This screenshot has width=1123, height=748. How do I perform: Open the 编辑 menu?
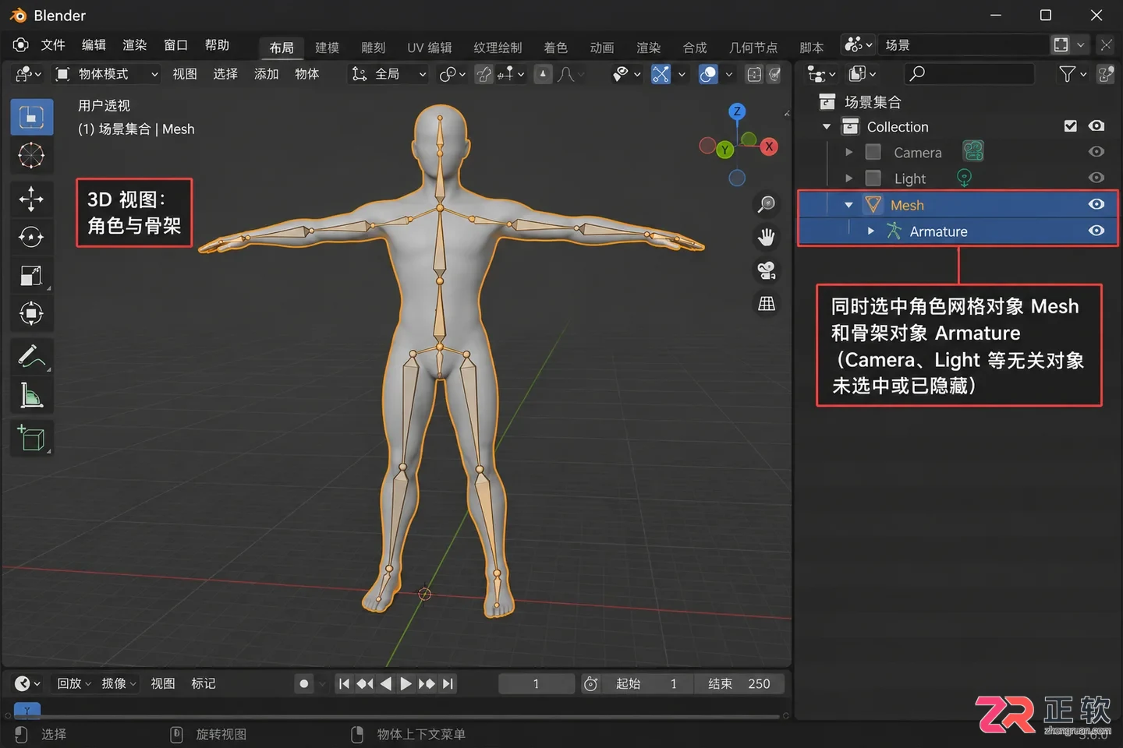tap(94, 45)
